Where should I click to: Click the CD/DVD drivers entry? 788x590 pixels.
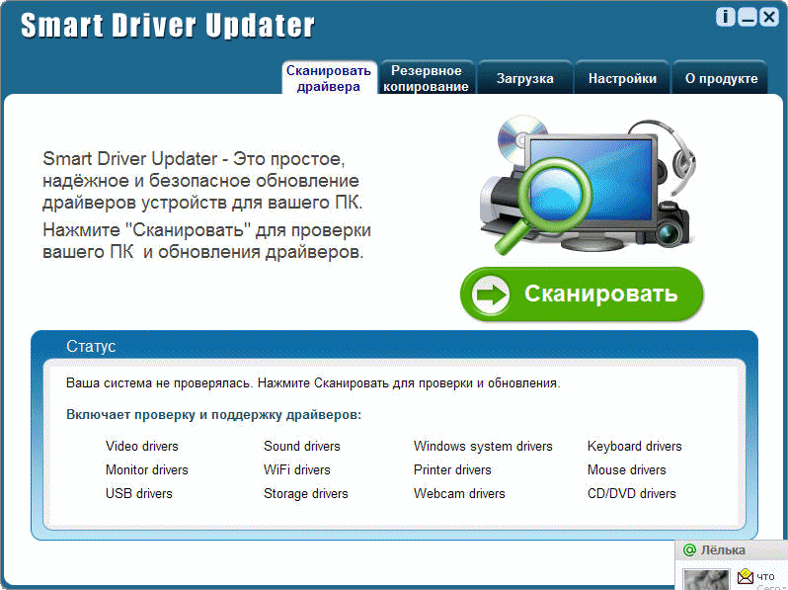[632, 493]
